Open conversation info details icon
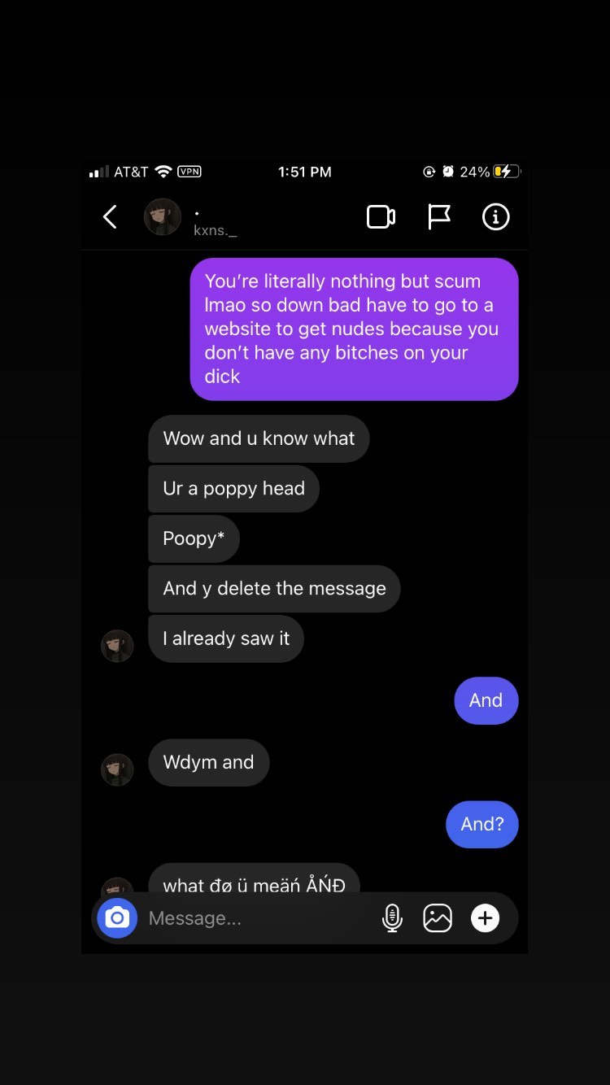The image size is (610, 1085). click(496, 217)
